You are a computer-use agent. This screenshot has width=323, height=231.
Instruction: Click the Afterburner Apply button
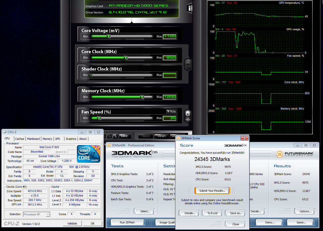point(146,136)
